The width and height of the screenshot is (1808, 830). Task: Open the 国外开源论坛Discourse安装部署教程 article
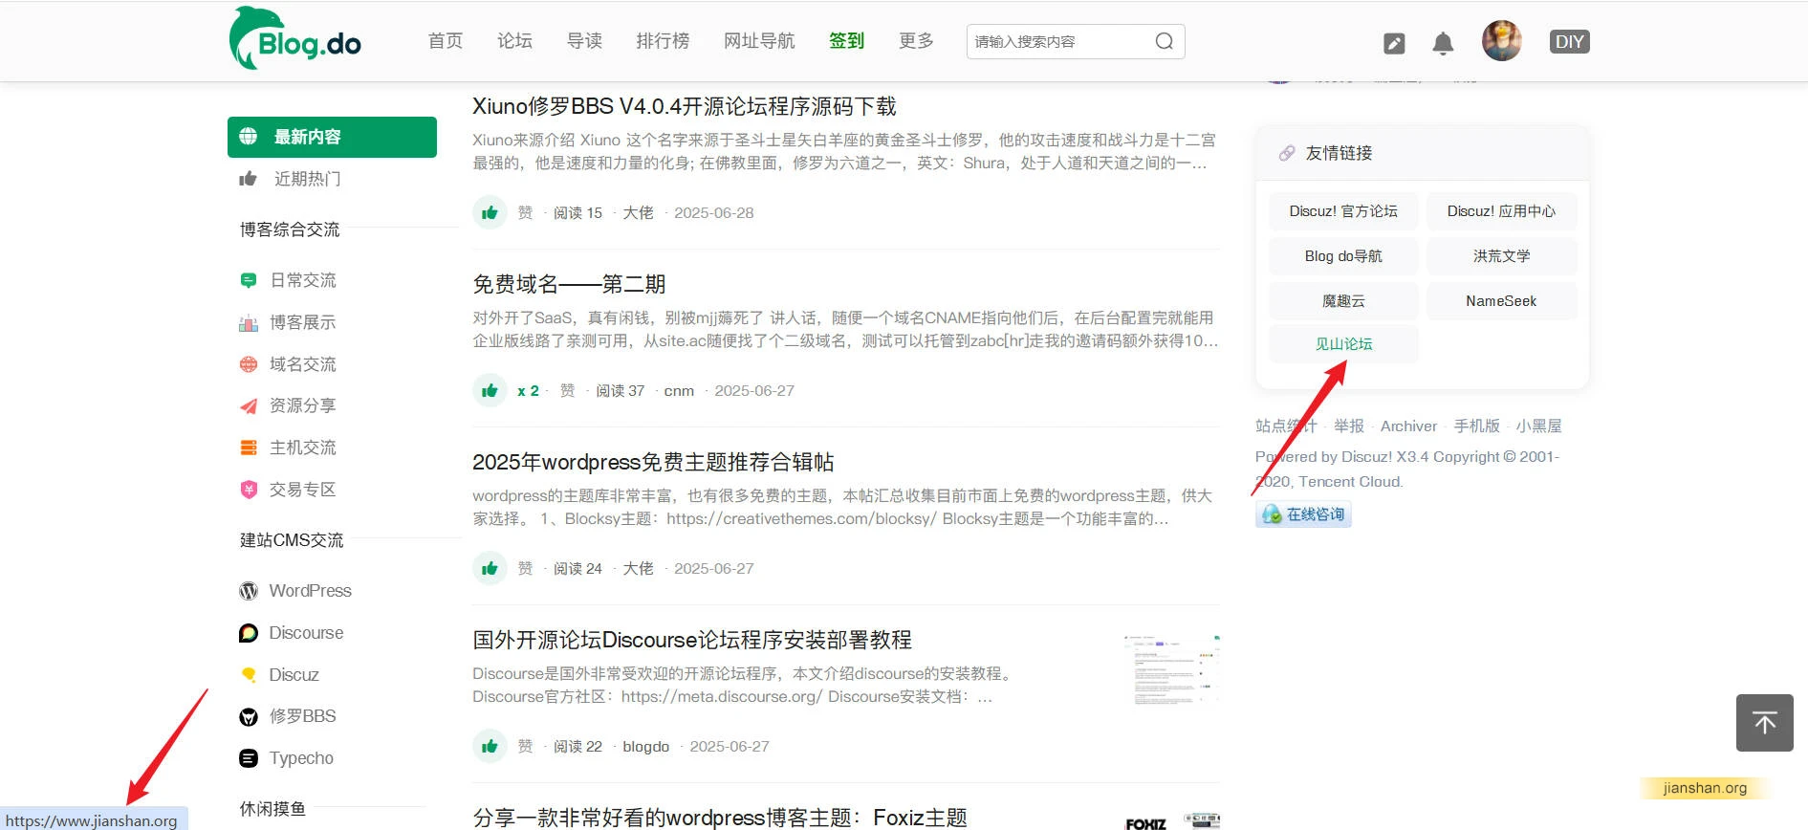(x=692, y=640)
